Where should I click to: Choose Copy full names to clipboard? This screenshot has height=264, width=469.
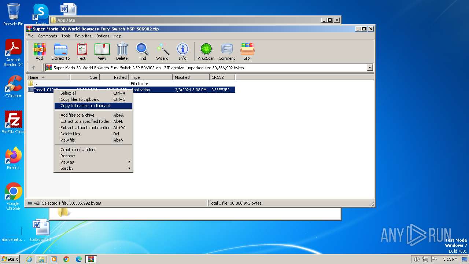click(93, 106)
